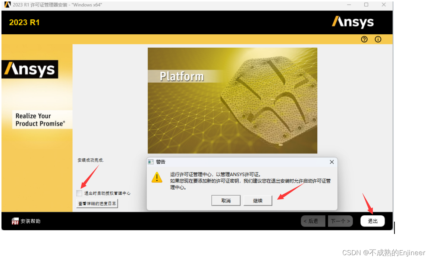The width and height of the screenshot is (431, 260).
Task: Click the 退出 exit button
Action: [x=372, y=221]
